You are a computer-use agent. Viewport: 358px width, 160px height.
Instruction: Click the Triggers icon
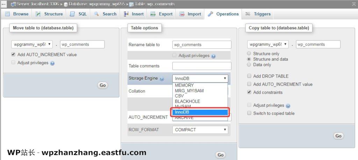[x=248, y=14]
